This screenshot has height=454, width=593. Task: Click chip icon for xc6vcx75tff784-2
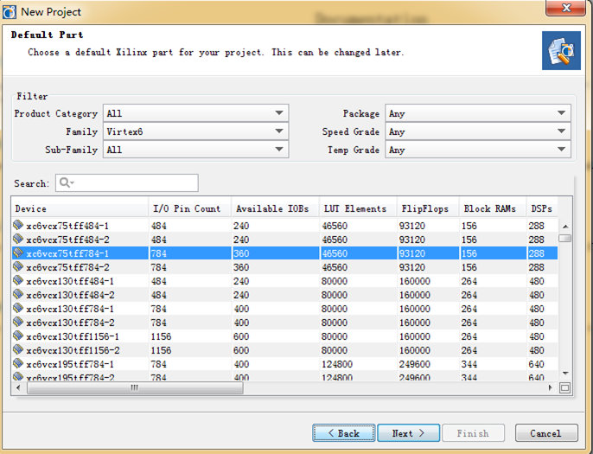coord(18,266)
